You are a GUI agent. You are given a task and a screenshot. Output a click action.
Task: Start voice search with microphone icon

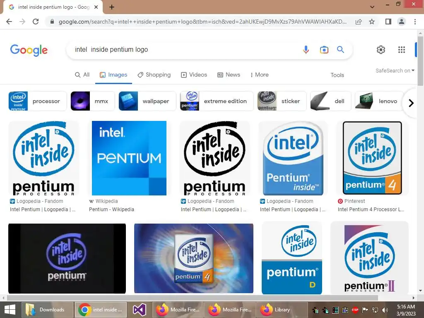306,50
